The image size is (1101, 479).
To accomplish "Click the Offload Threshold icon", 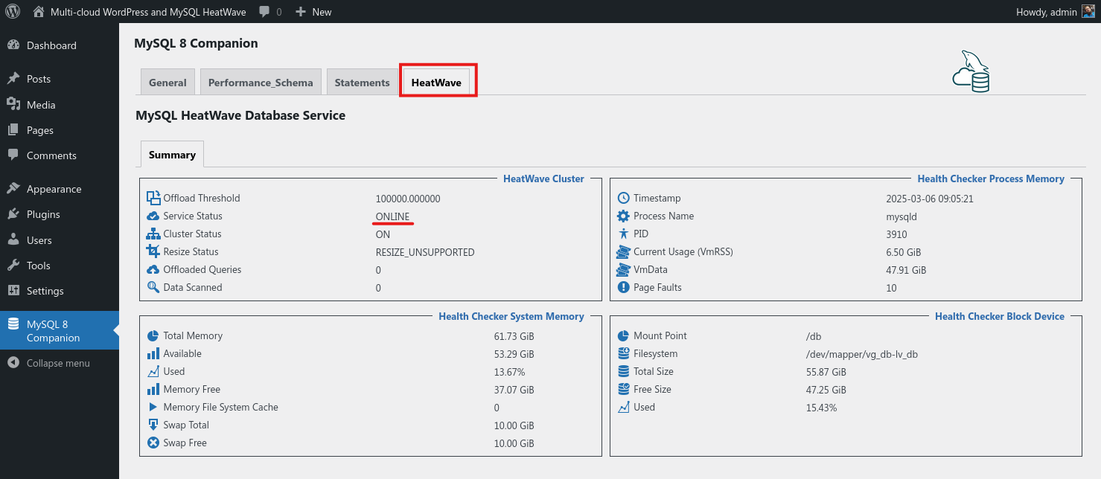I will [153, 198].
